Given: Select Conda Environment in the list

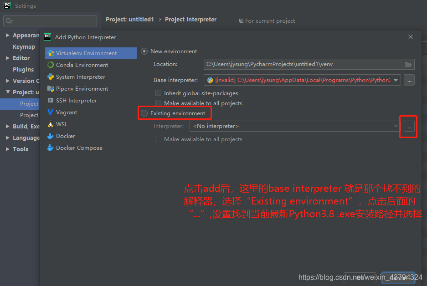Looking at the screenshot, I should click(x=91, y=65).
